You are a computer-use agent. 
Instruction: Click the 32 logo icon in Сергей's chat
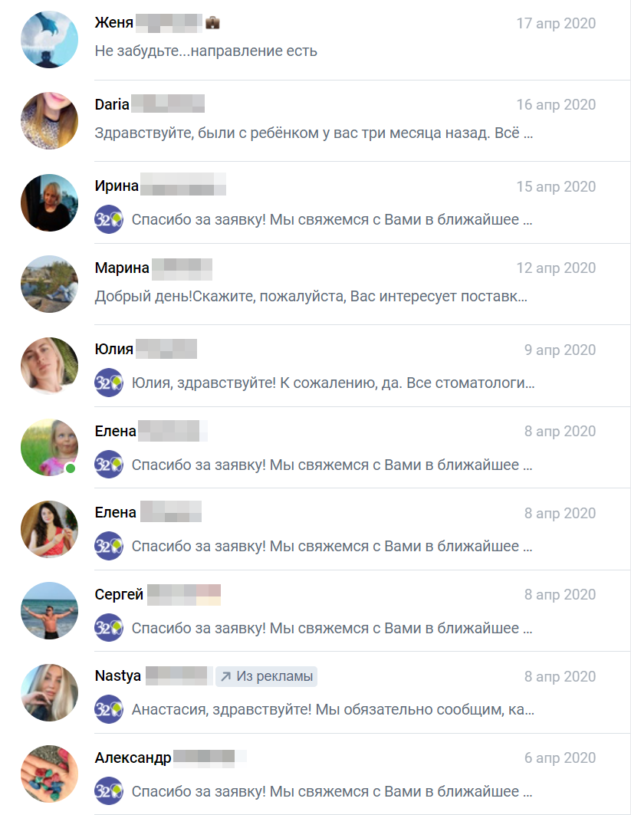coord(109,628)
